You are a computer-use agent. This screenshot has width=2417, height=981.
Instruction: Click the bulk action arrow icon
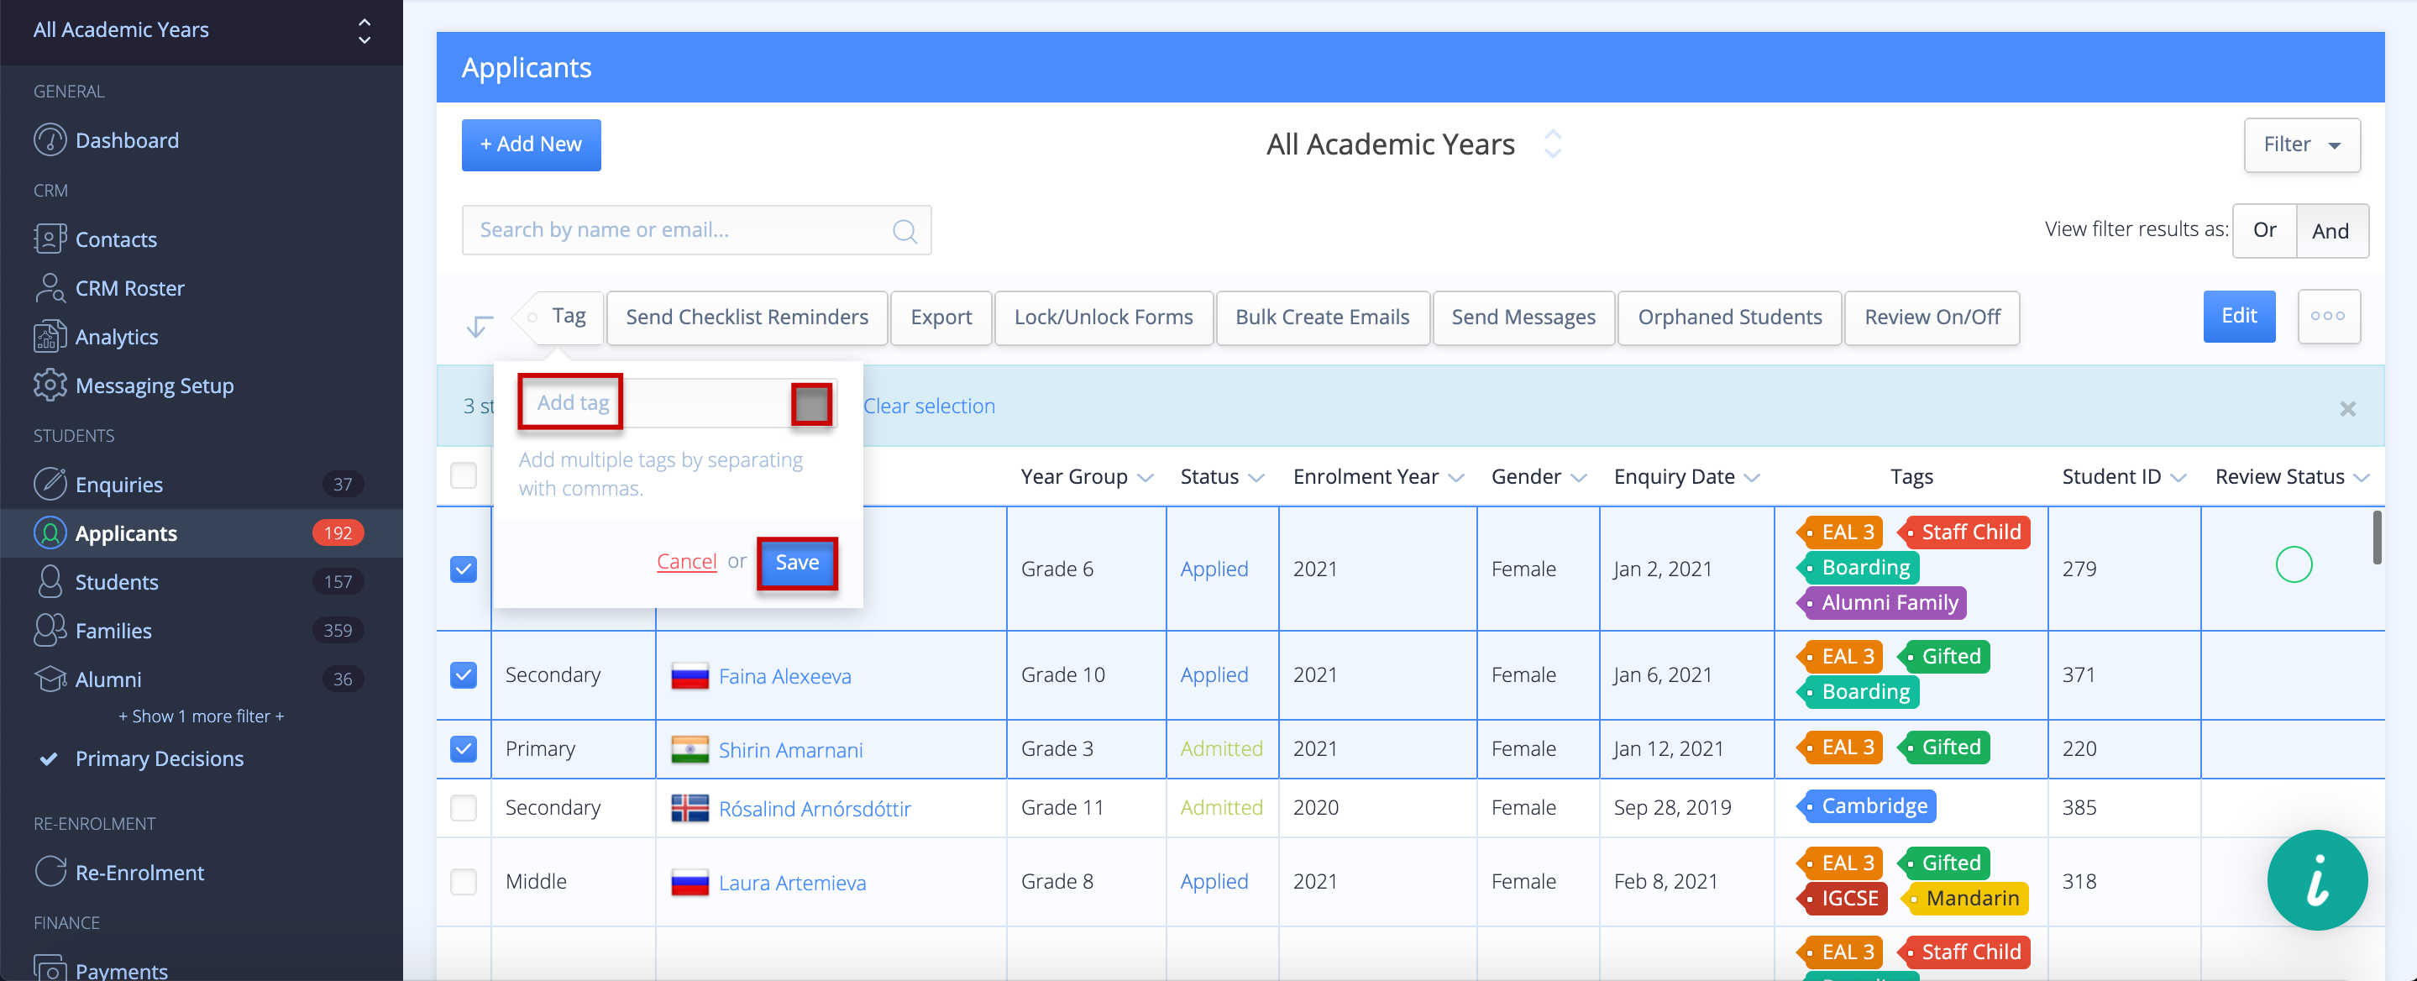pos(480,325)
